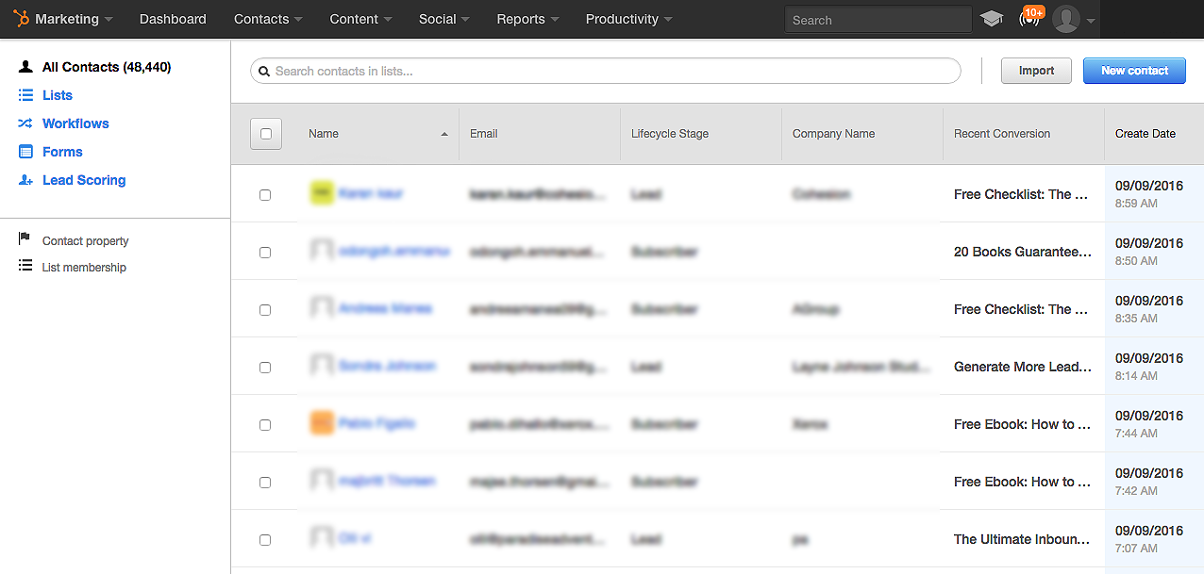The width and height of the screenshot is (1204, 574).
Task: Click the Import button
Action: (x=1036, y=71)
